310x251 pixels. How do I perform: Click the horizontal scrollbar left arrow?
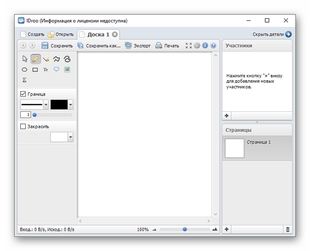[80, 221]
